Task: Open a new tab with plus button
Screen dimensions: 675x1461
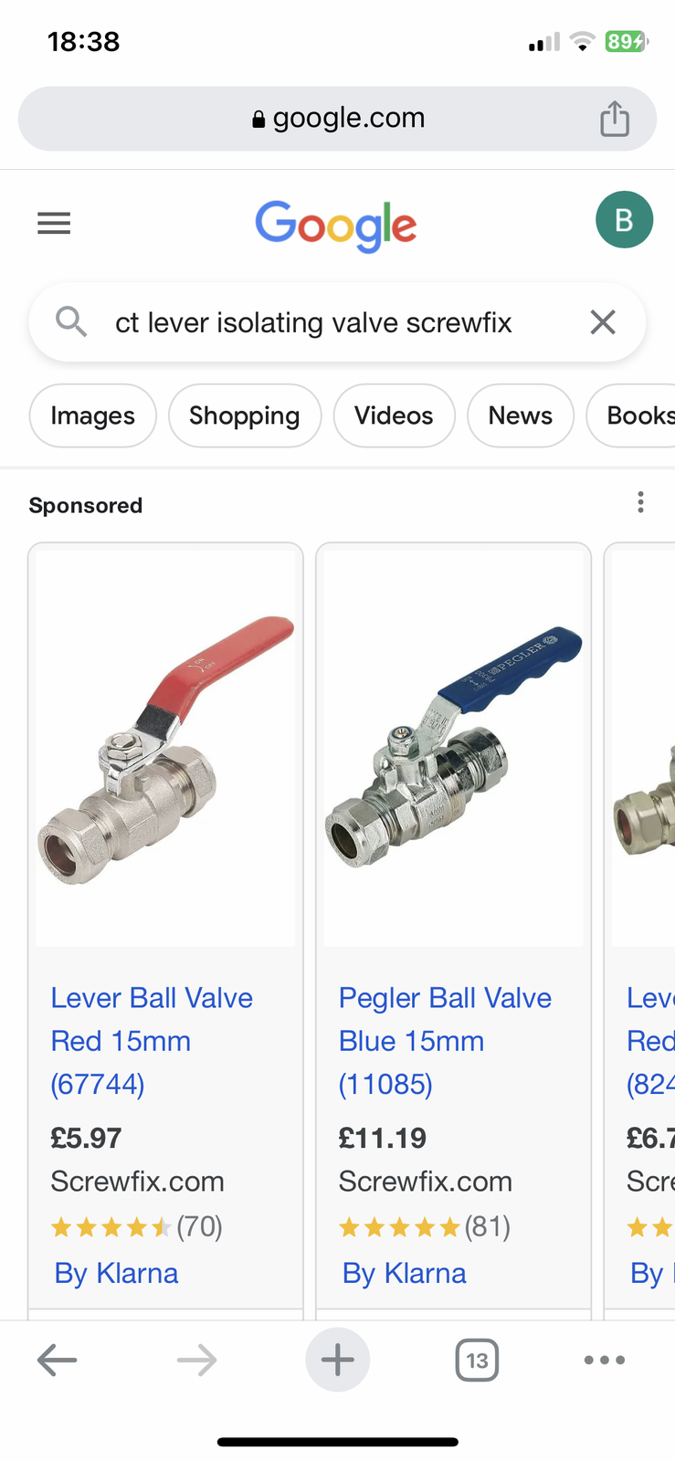Action: [337, 1360]
